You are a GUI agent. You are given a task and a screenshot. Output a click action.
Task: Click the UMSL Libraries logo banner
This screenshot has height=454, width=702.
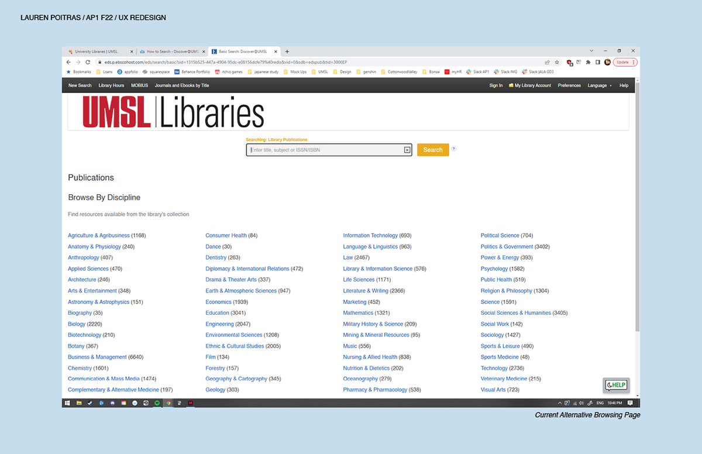173,112
